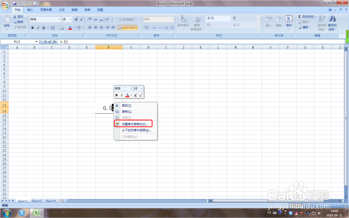The image size is (349, 218).
Task: Open font size dropdown in mini toolbar
Action: point(142,88)
